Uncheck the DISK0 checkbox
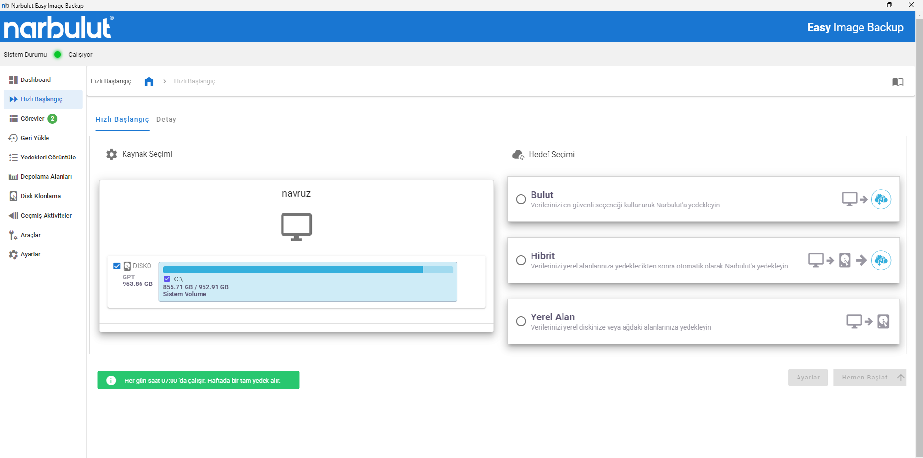923x458 pixels. [117, 266]
